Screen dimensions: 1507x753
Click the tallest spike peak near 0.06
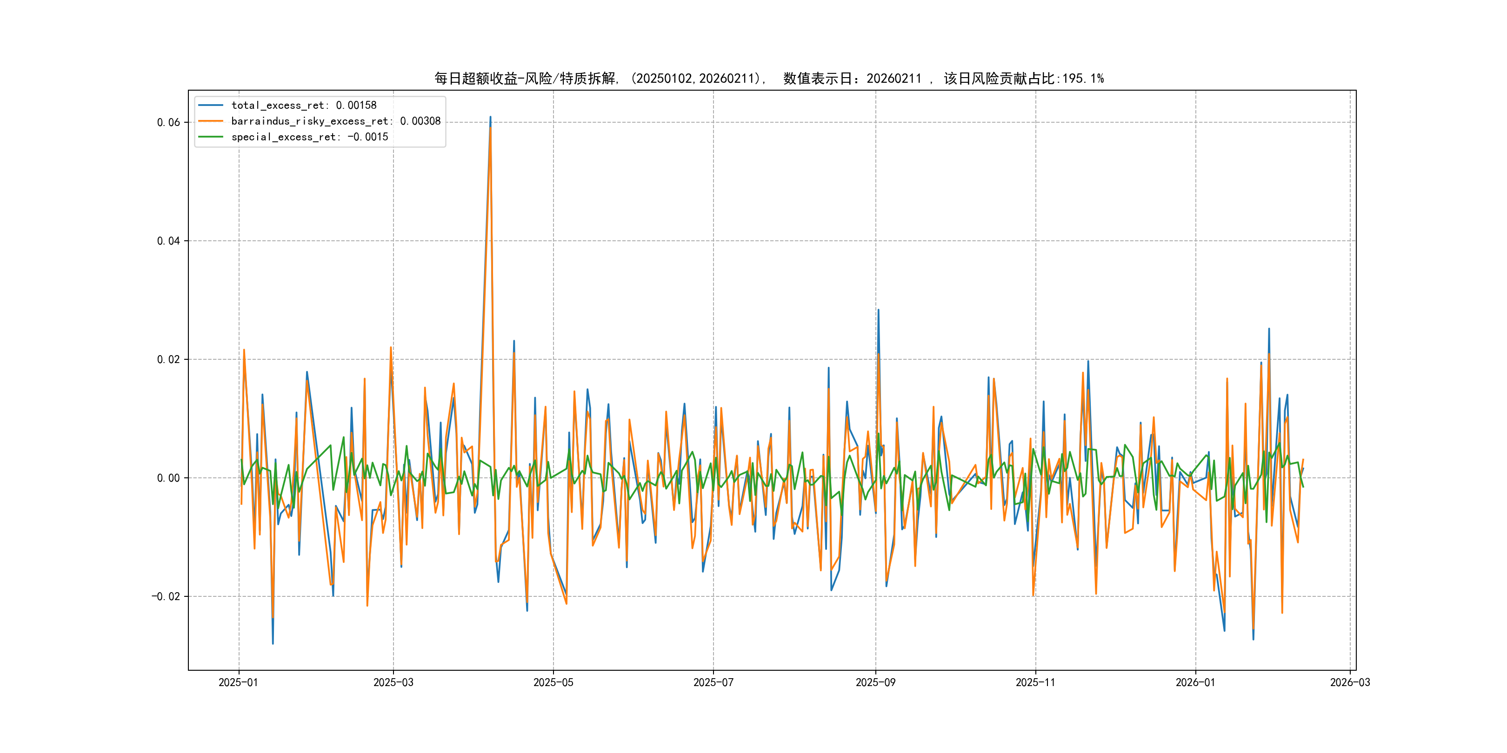(490, 118)
